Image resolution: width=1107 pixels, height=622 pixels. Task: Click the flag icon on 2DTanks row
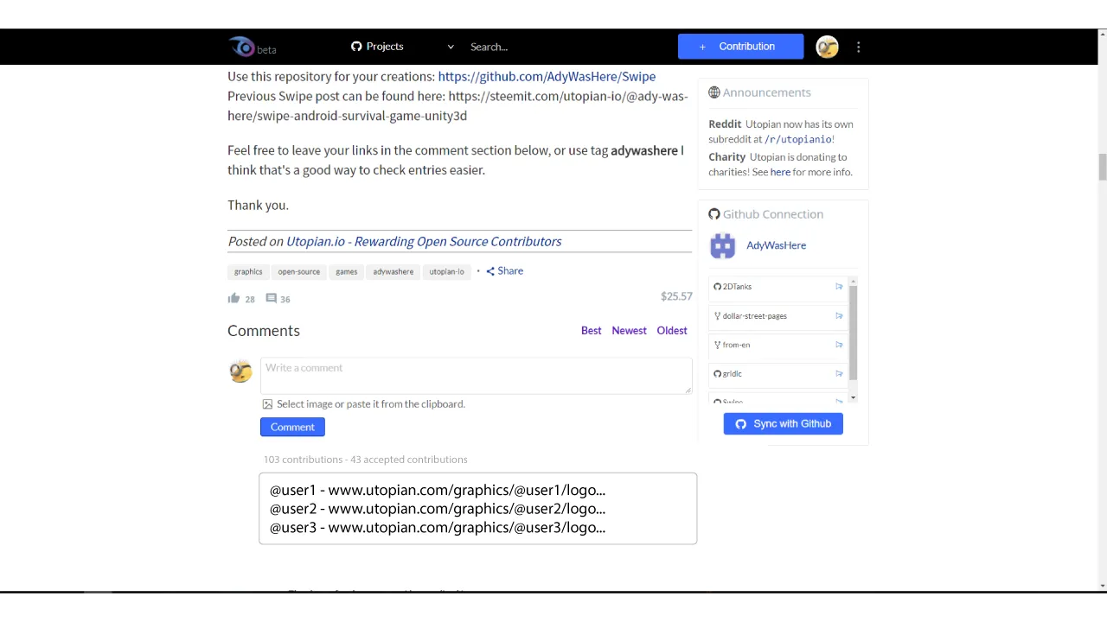coord(839,287)
